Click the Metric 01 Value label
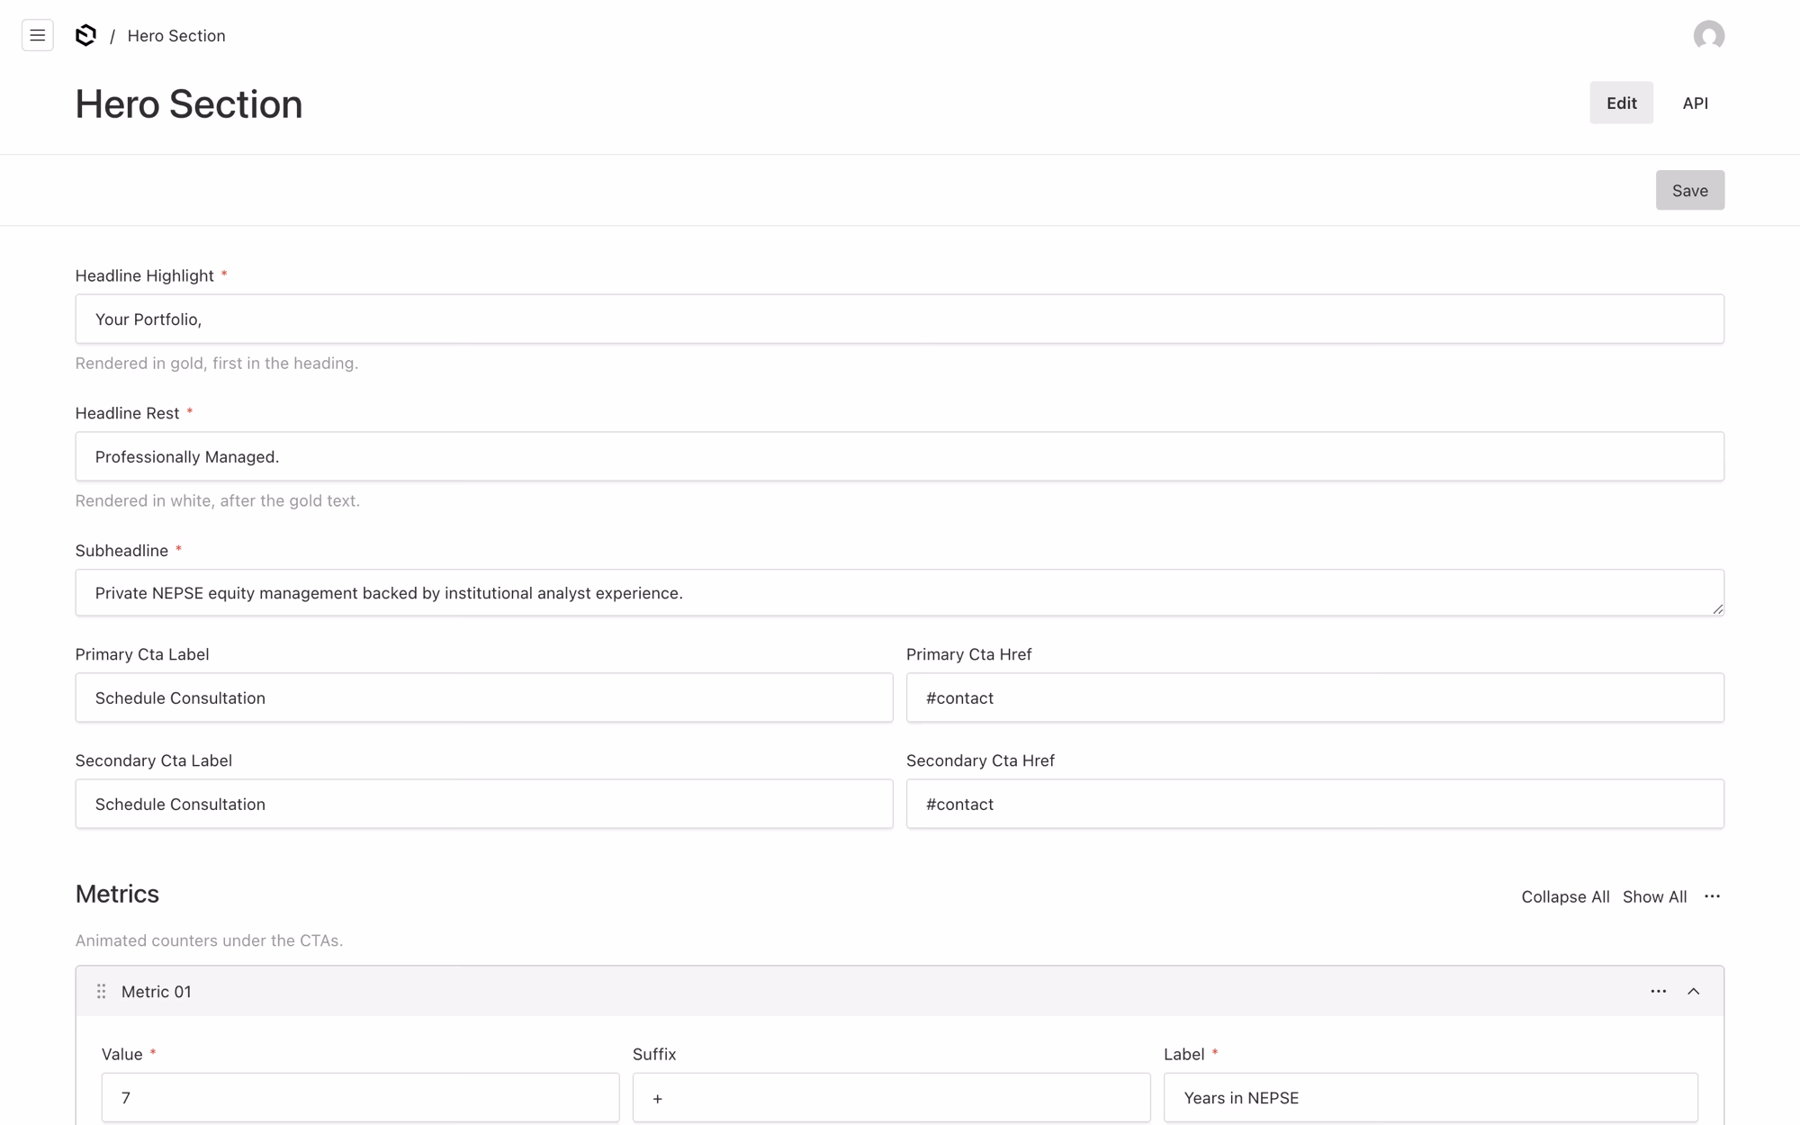This screenshot has height=1125, width=1800. click(122, 1054)
